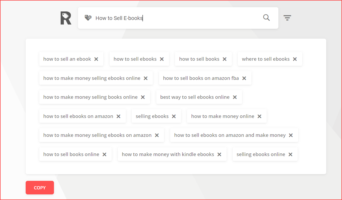Viewport: 342px width, 200px height.
Task: Delete the "how to sell books on amazon fba" tag
Action: tap(244, 78)
